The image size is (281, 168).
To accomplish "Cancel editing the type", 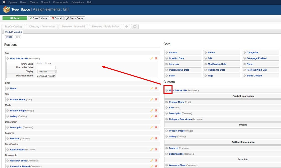I will (57, 18).
